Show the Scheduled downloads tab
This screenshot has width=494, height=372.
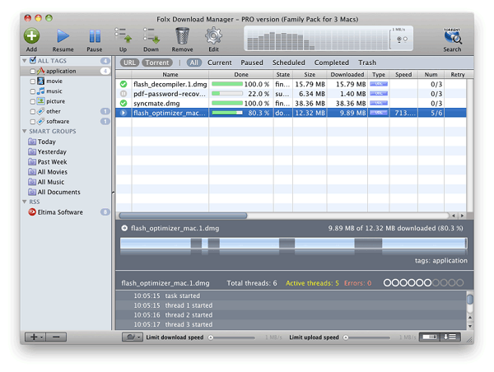click(x=288, y=63)
